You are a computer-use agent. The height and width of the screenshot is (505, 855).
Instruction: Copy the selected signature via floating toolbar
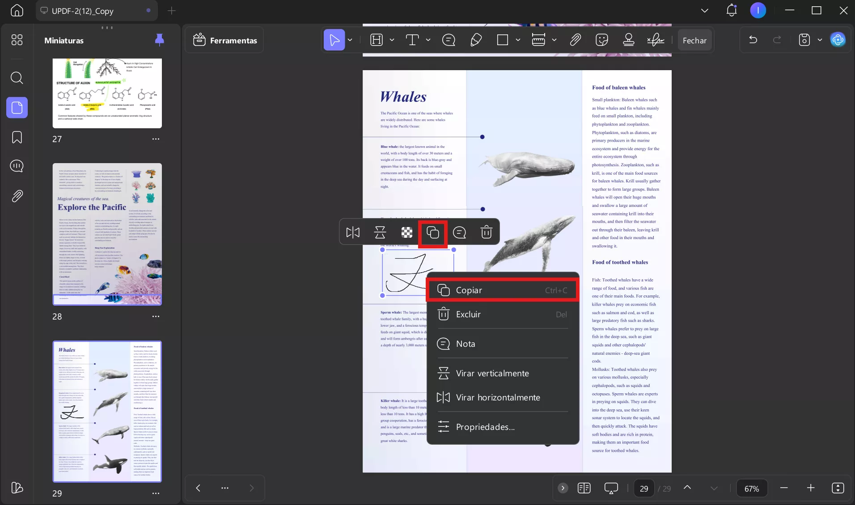click(432, 232)
